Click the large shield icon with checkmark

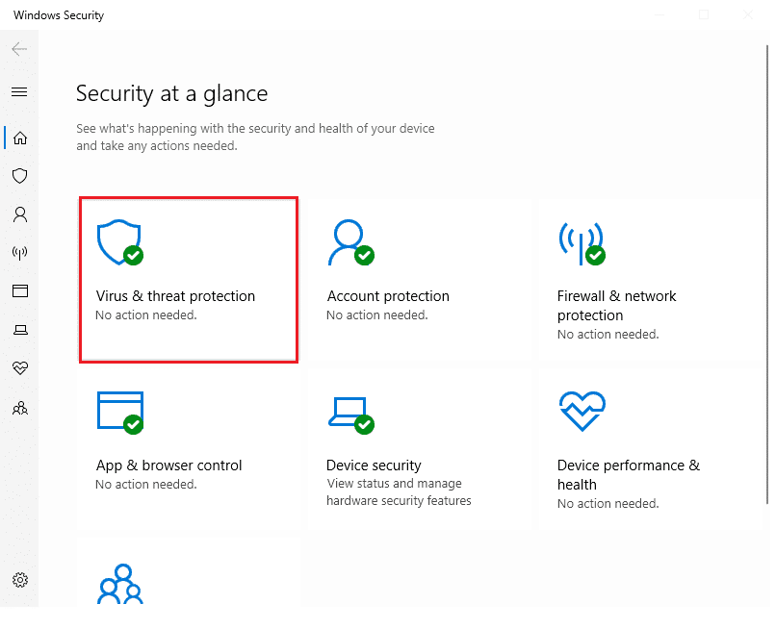[x=120, y=242]
